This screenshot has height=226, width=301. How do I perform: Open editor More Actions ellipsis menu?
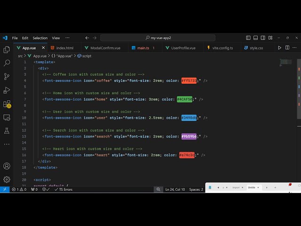click(x=295, y=48)
